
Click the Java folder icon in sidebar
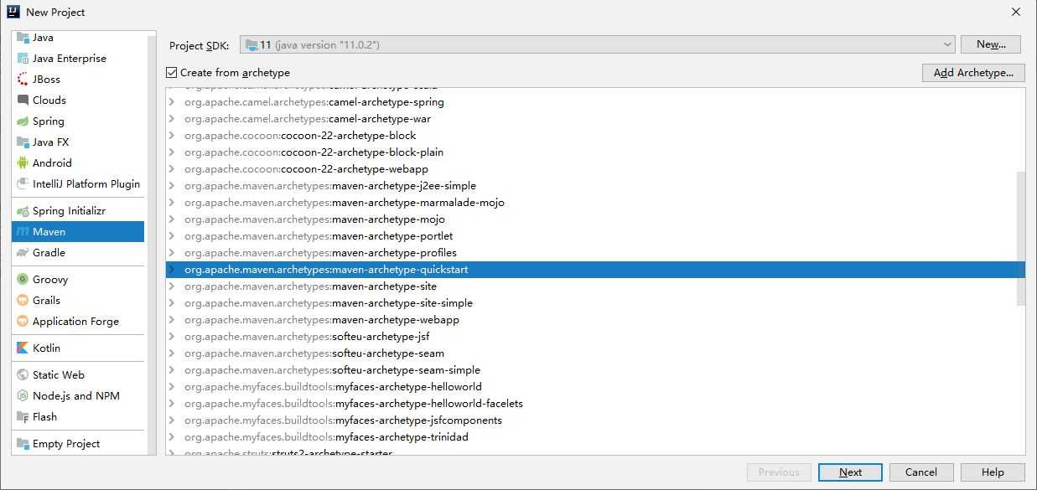(x=23, y=38)
